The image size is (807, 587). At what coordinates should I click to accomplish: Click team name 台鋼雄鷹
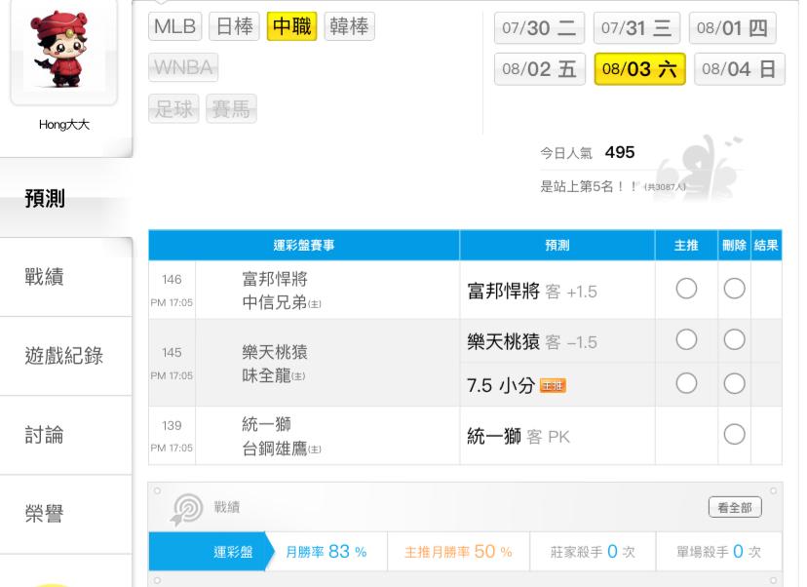point(275,449)
